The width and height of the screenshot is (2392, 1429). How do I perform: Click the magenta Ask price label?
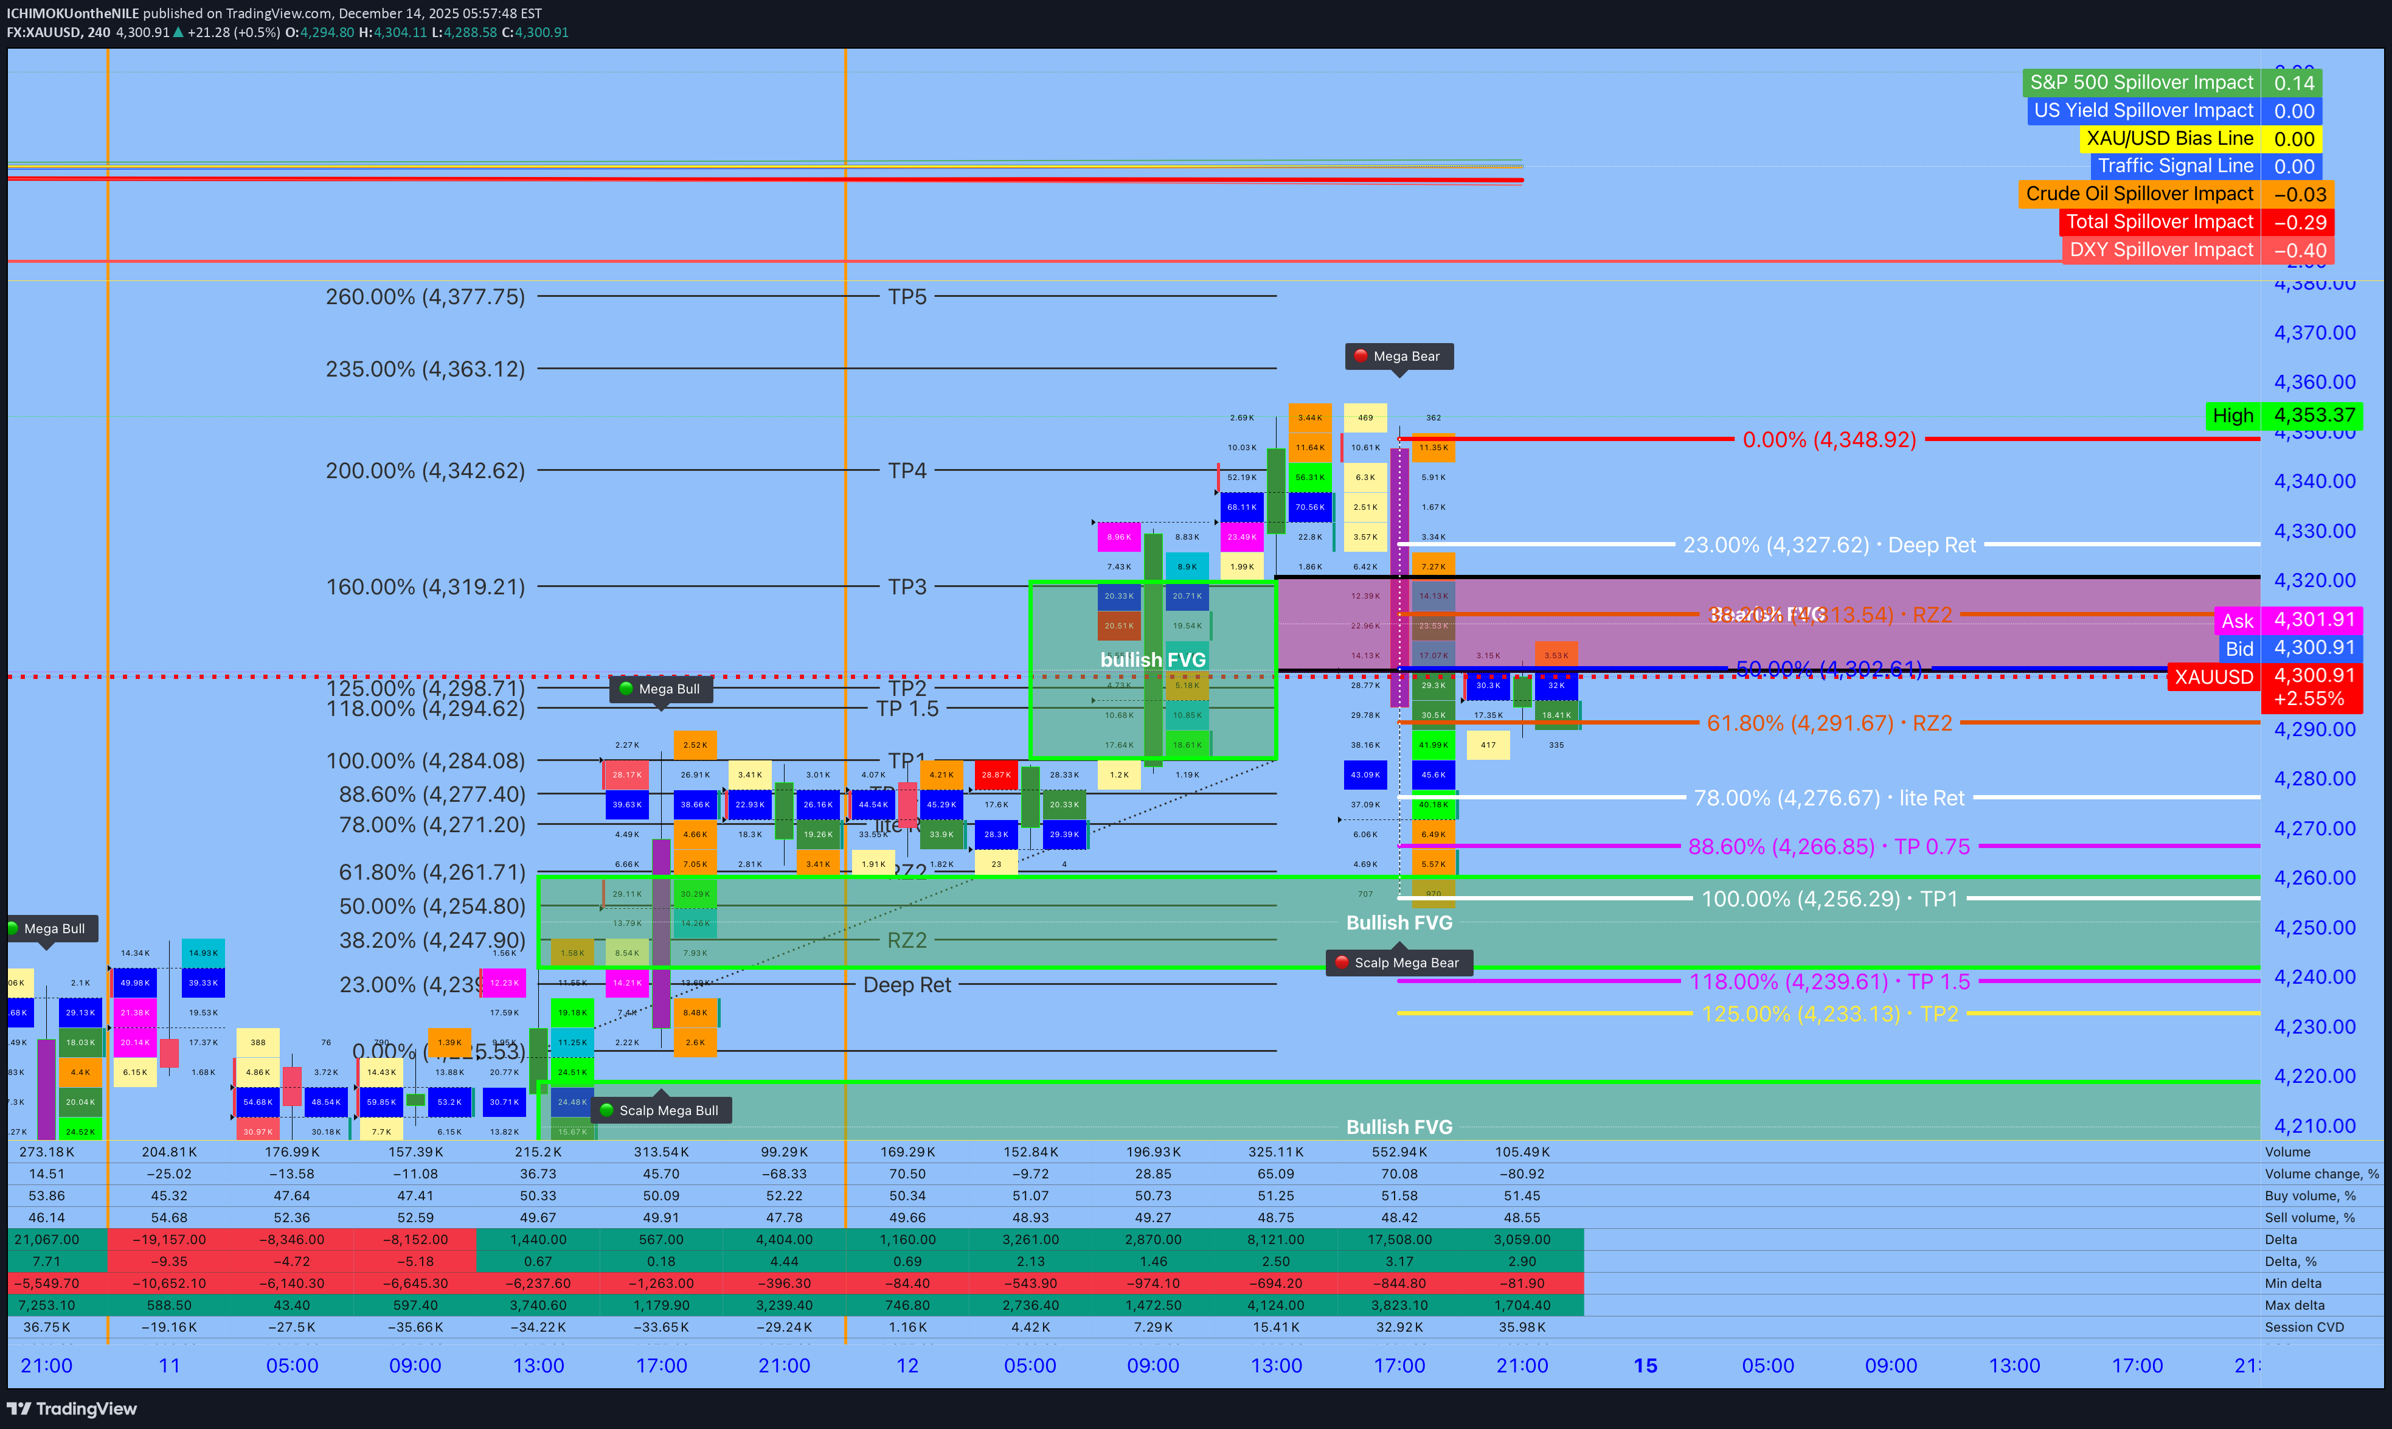[x=2288, y=620]
